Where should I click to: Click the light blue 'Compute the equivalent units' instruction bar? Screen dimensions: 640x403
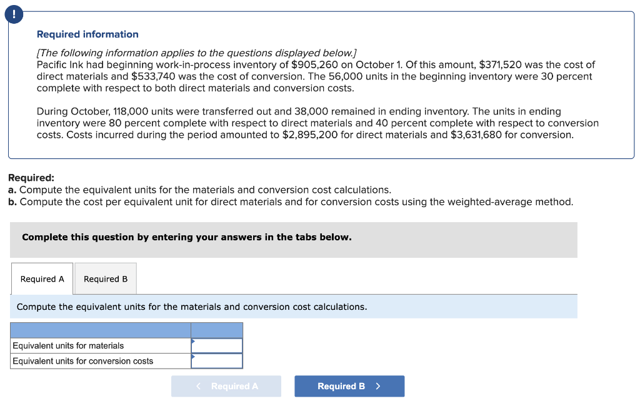point(191,307)
